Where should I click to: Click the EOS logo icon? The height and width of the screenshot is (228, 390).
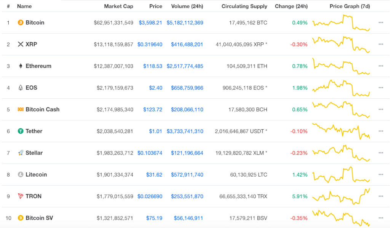coord(21,88)
